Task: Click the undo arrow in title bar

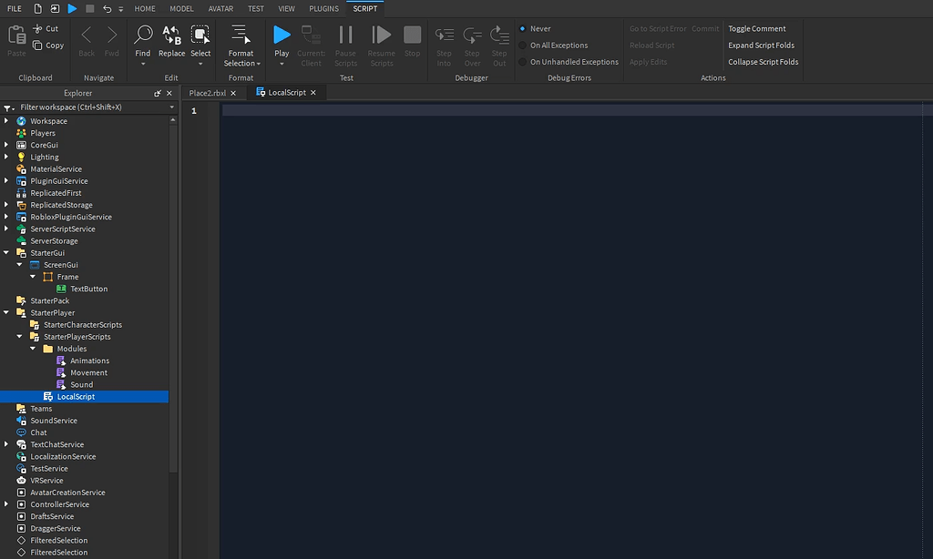Action: pyautogui.click(x=107, y=8)
